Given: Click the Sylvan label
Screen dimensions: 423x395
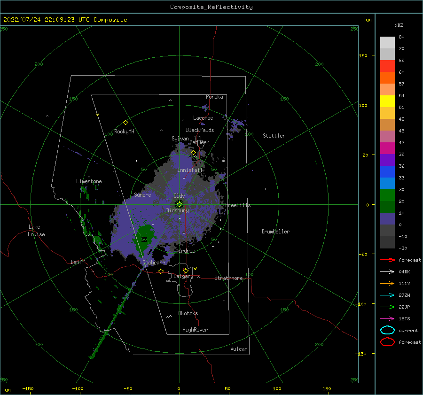Looking at the screenshot, I should click(x=180, y=139).
